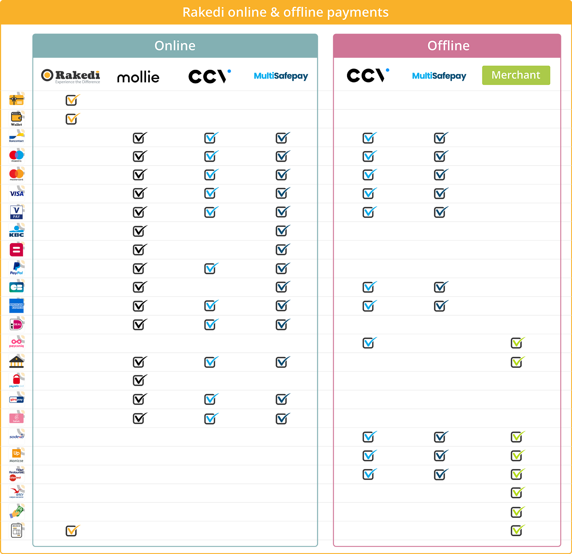572x554 pixels.
Task: Click the American Express icon
Action: click(x=16, y=305)
